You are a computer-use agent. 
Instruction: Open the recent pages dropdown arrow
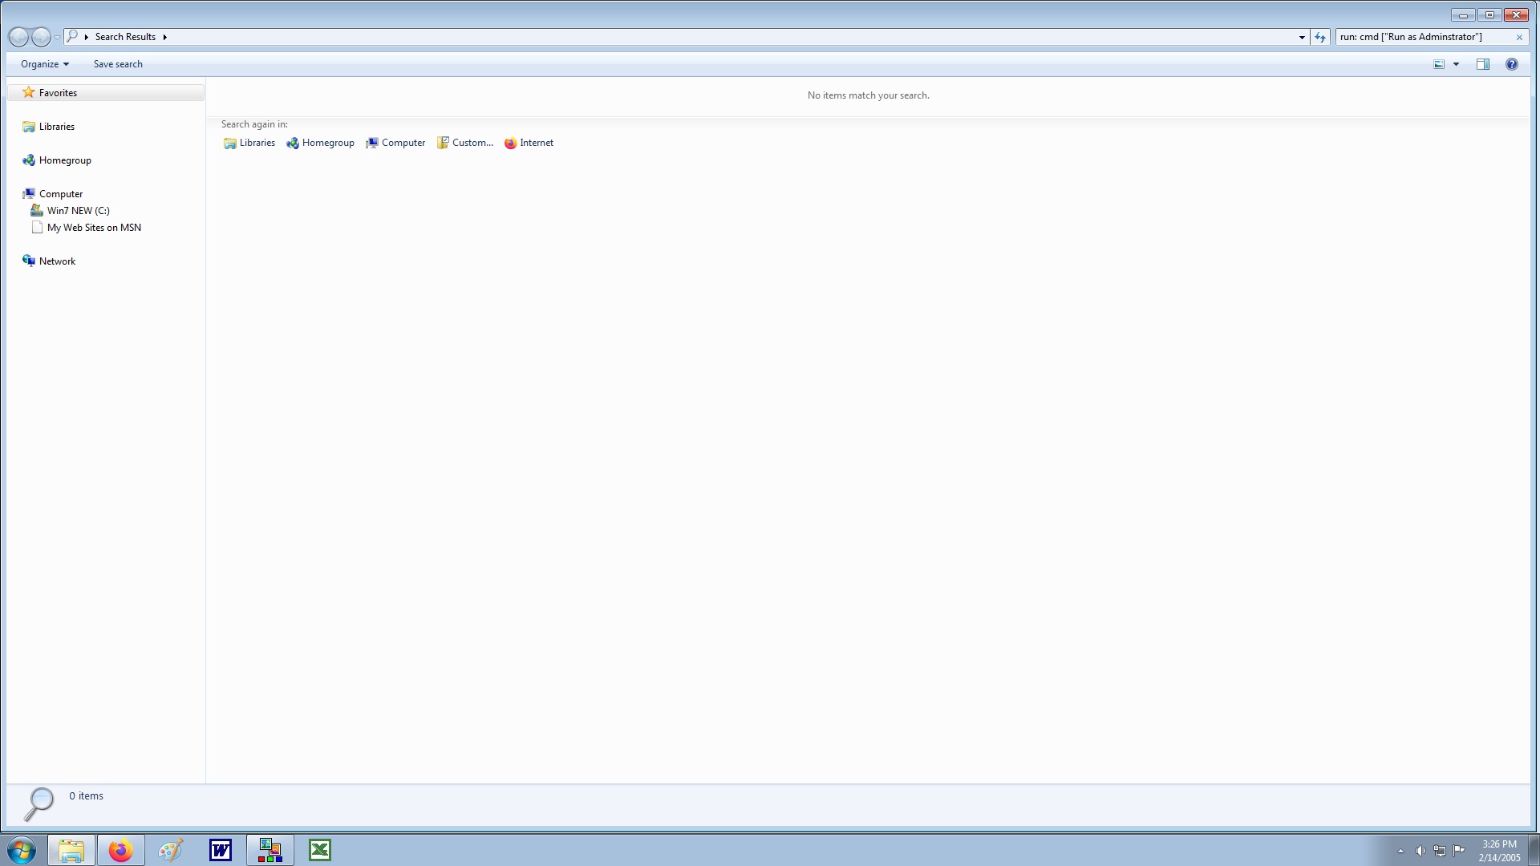point(57,38)
